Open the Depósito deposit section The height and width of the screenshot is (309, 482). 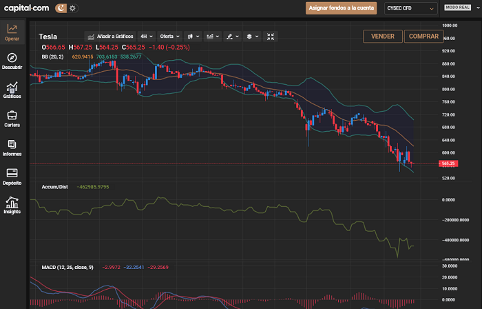(x=12, y=177)
